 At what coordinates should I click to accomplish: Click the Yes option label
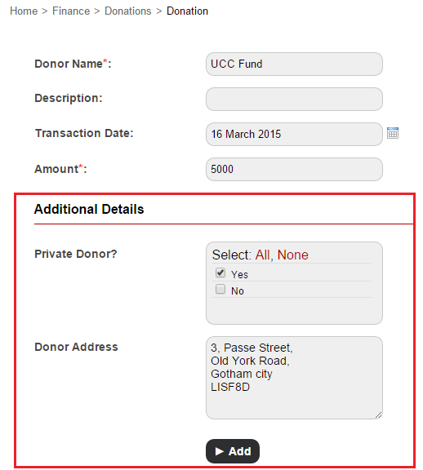239,274
